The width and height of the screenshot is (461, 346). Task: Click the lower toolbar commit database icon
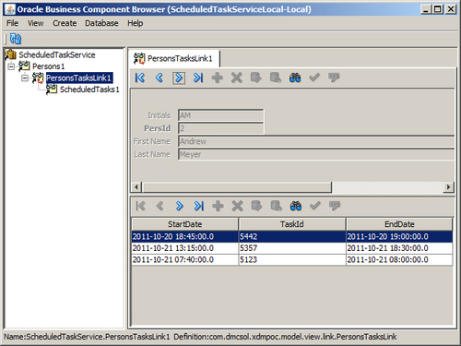click(x=256, y=206)
